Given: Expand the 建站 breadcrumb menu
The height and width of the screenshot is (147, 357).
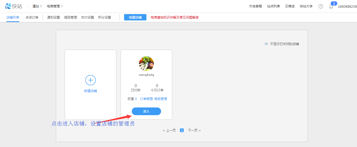Looking at the screenshot, I should (x=37, y=6).
